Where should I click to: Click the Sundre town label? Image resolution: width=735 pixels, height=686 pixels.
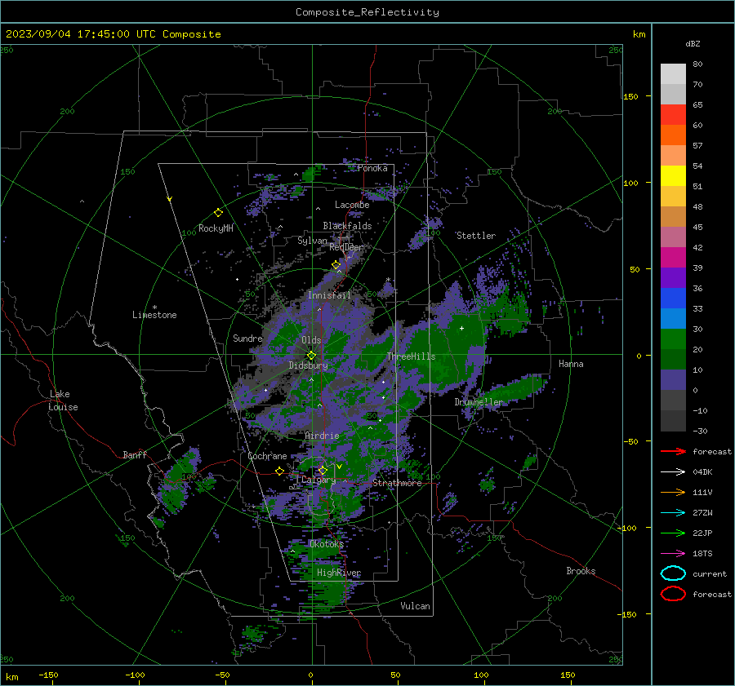[247, 338]
